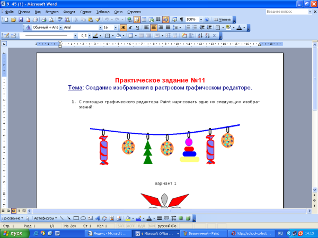Viewport: 318px width, 238px height.
Task: Toggle show formatting marks (¶)
Action: pyautogui.click(x=182, y=20)
